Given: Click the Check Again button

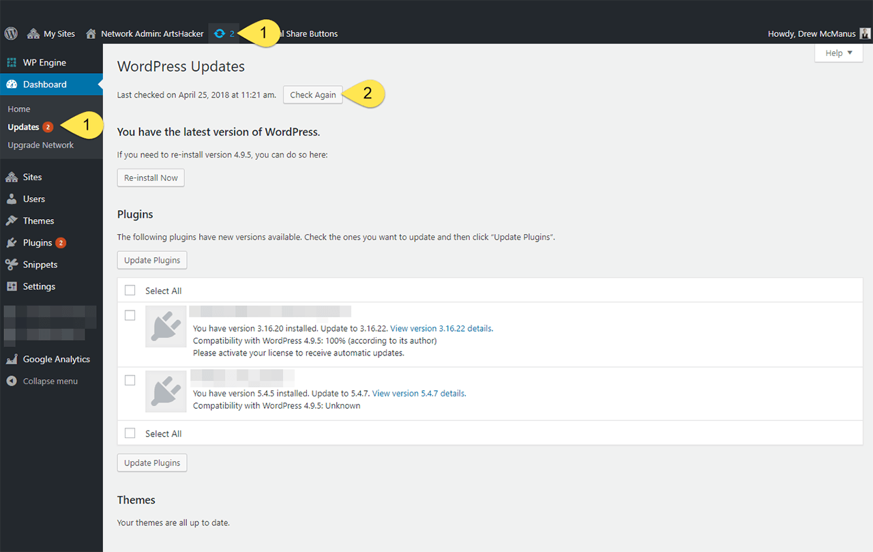Looking at the screenshot, I should coord(313,95).
